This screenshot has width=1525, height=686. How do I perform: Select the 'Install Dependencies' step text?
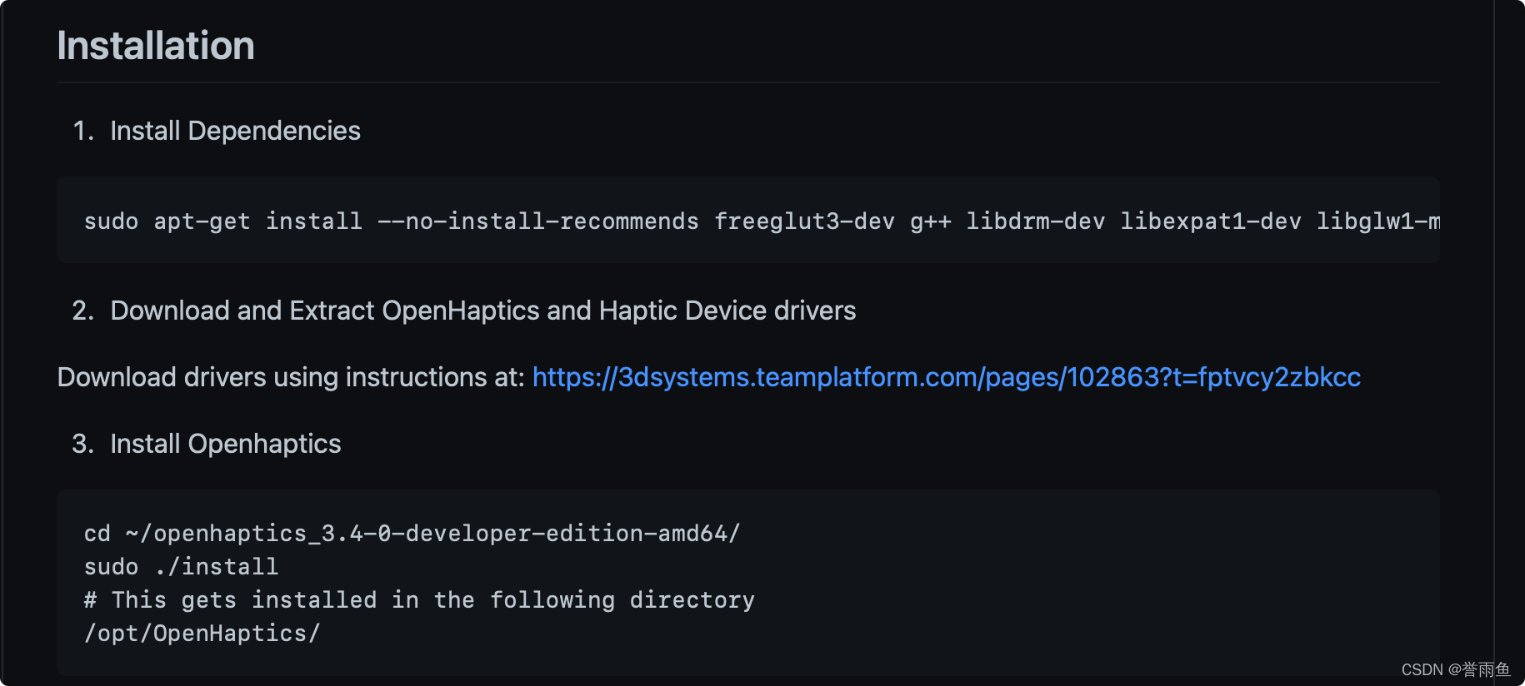235,131
